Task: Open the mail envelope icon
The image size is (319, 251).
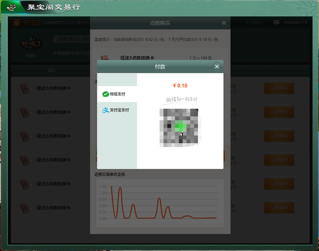Action: 276,22
